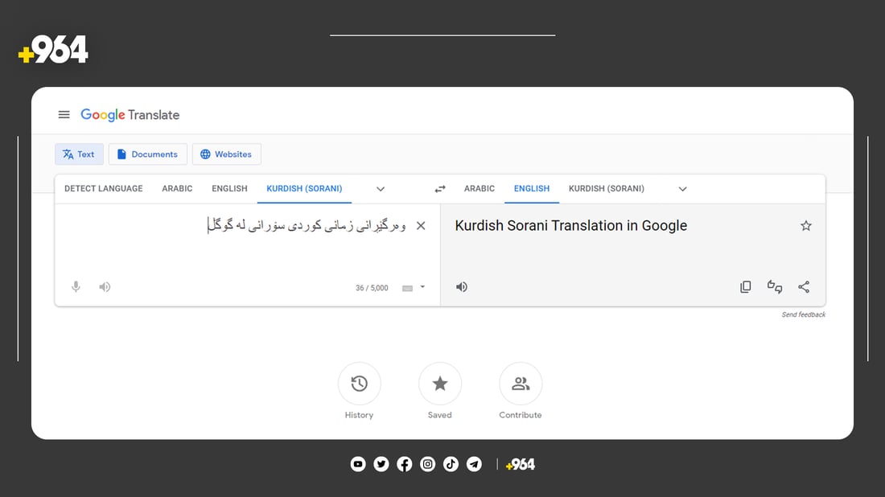Rate this translation

point(774,286)
